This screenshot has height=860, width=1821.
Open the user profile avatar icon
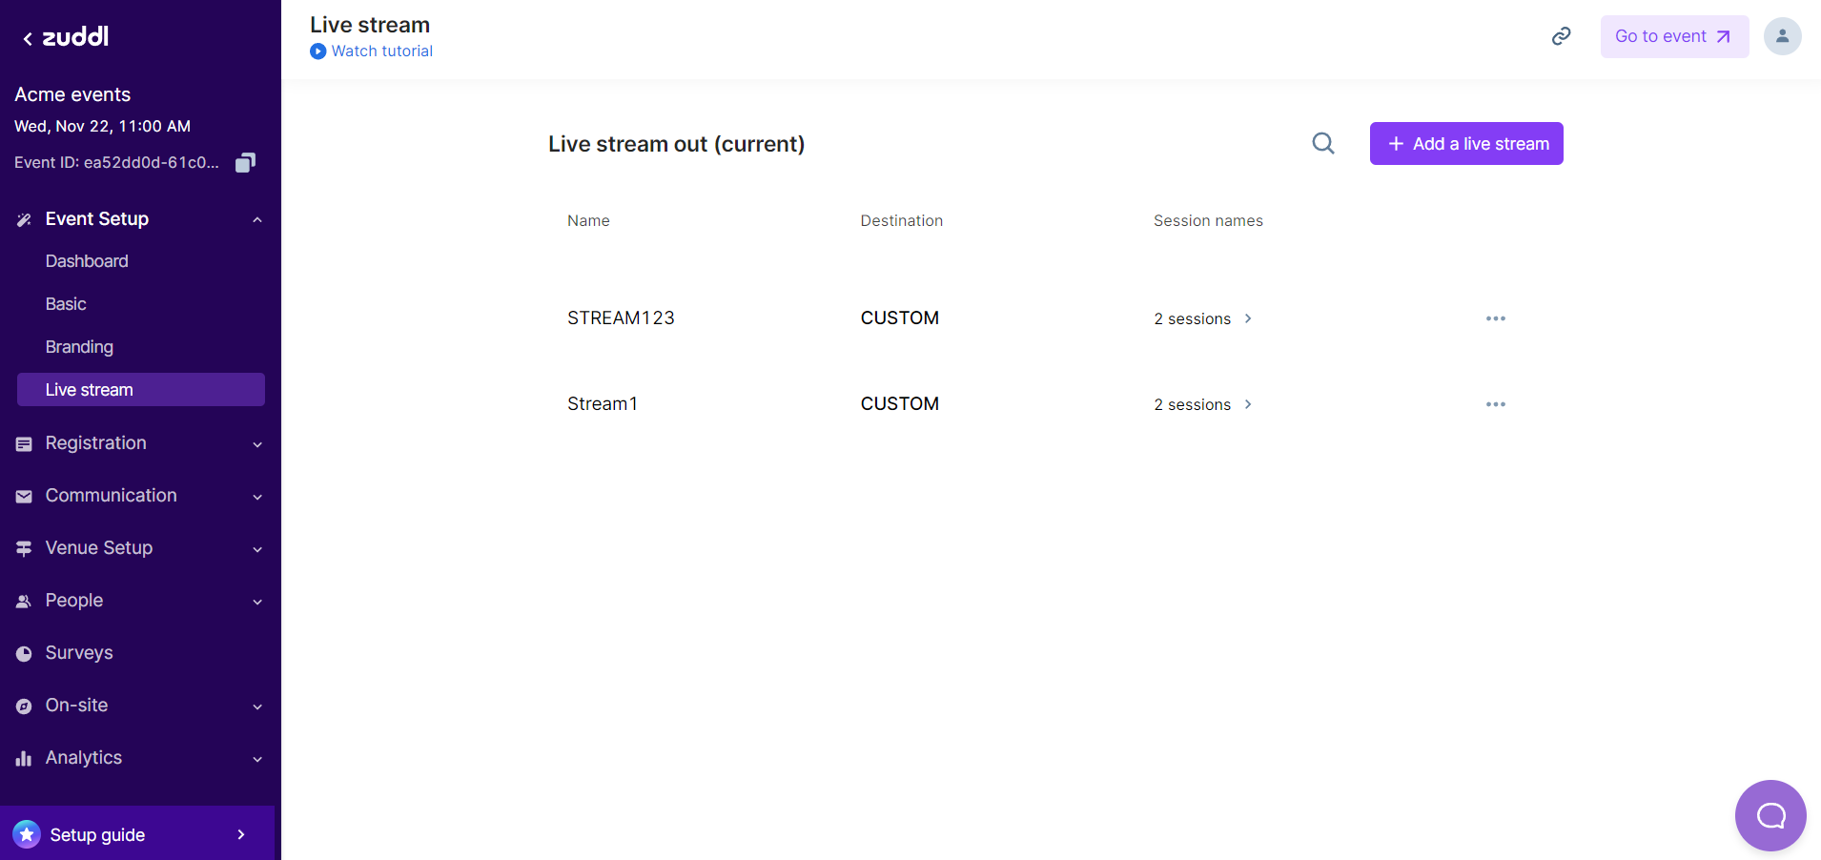pos(1782,35)
